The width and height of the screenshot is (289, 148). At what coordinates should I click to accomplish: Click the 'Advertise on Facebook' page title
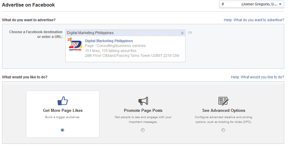click(x=29, y=5)
